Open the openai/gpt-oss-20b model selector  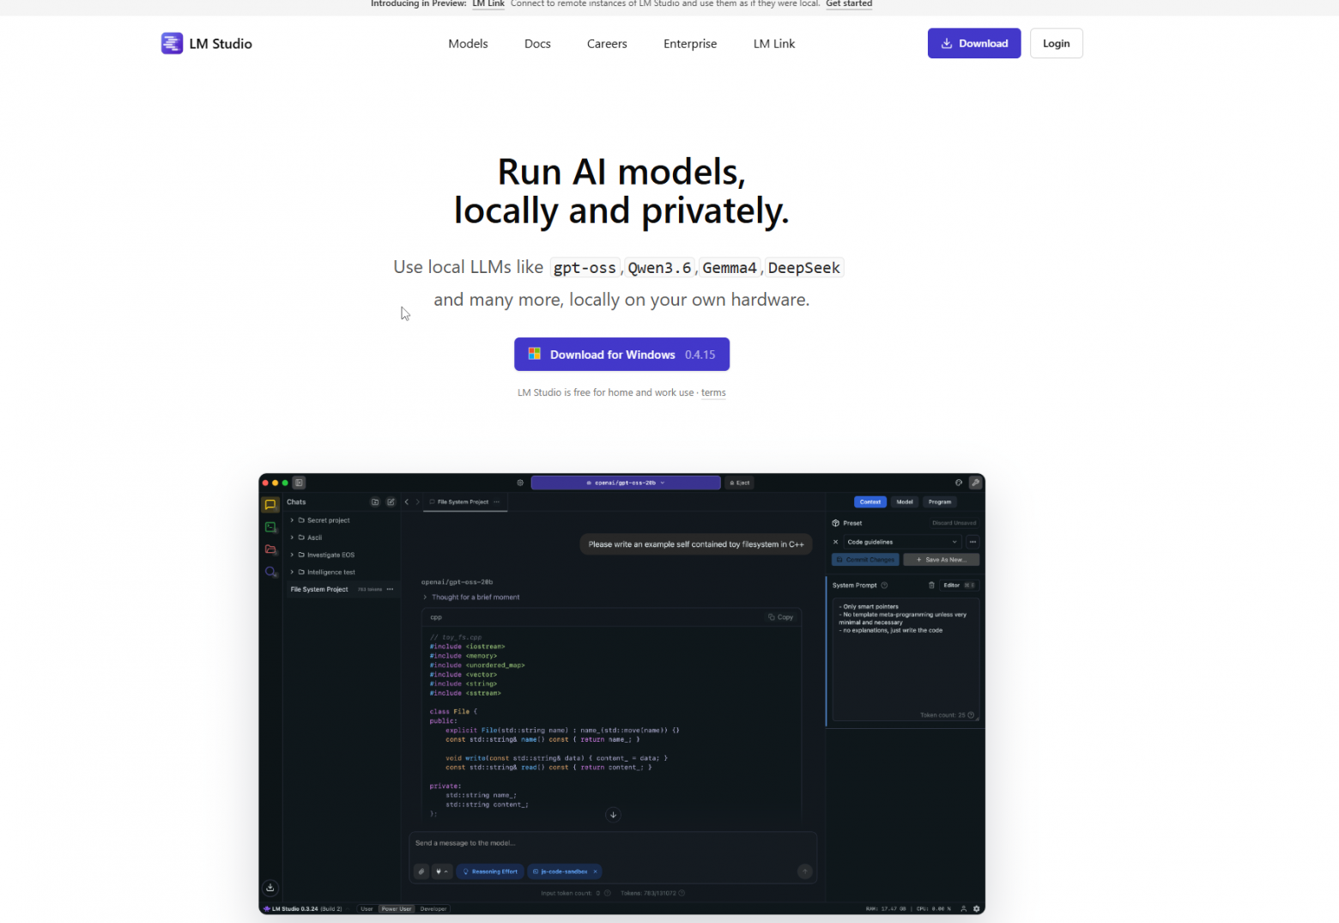coord(626,483)
